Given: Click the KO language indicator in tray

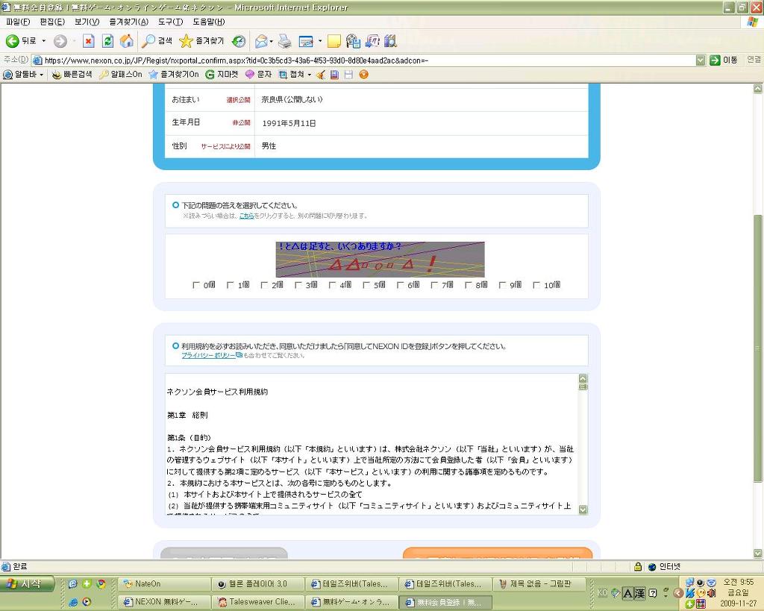Looking at the screenshot, I should (x=603, y=592).
